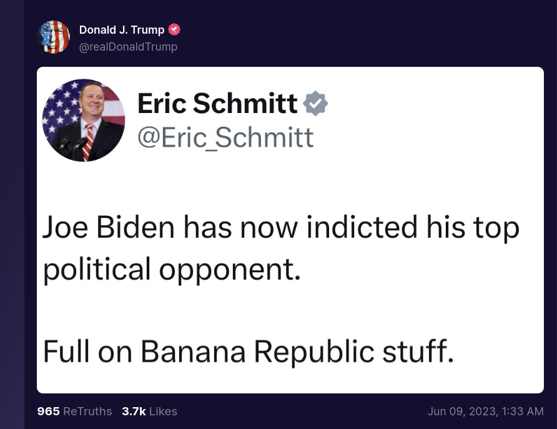Click the gray verified checkmark beside Eric Schmitt
The width and height of the screenshot is (557, 429).
(x=315, y=103)
